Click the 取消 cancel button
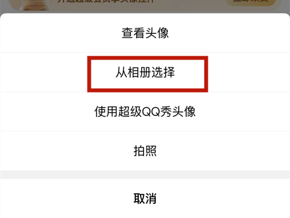This screenshot has height=218, width=290. pos(145,198)
